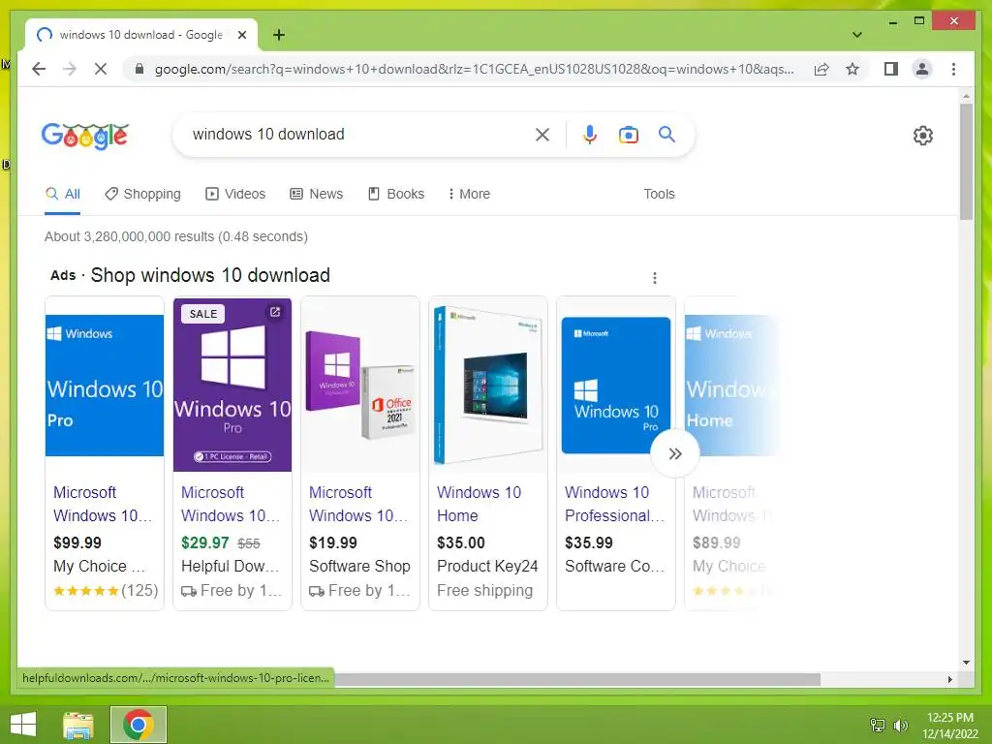The image size is (992, 744).
Task: Open File Explorer from the taskbar
Action: point(77,725)
